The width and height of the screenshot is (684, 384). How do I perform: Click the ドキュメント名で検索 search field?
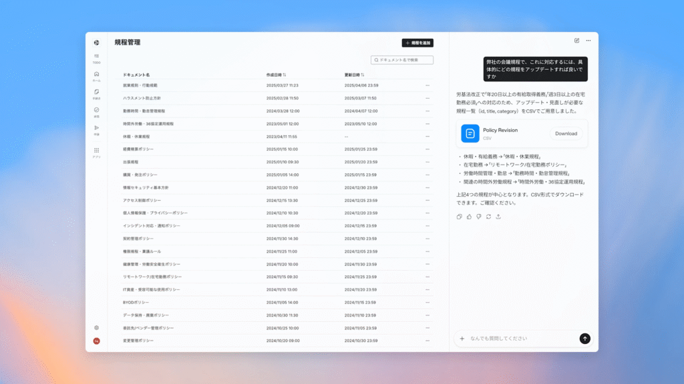(x=403, y=60)
